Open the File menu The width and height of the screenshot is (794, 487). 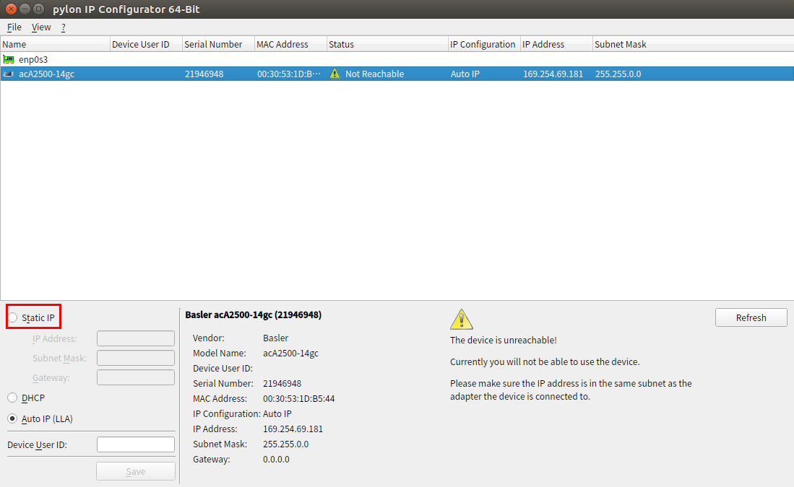pos(14,27)
